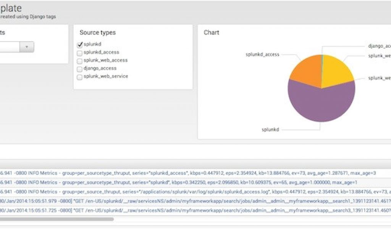This screenshot has width=391, height=229.
Task: Click the splunkd chart label
Action: click(270, 129)
